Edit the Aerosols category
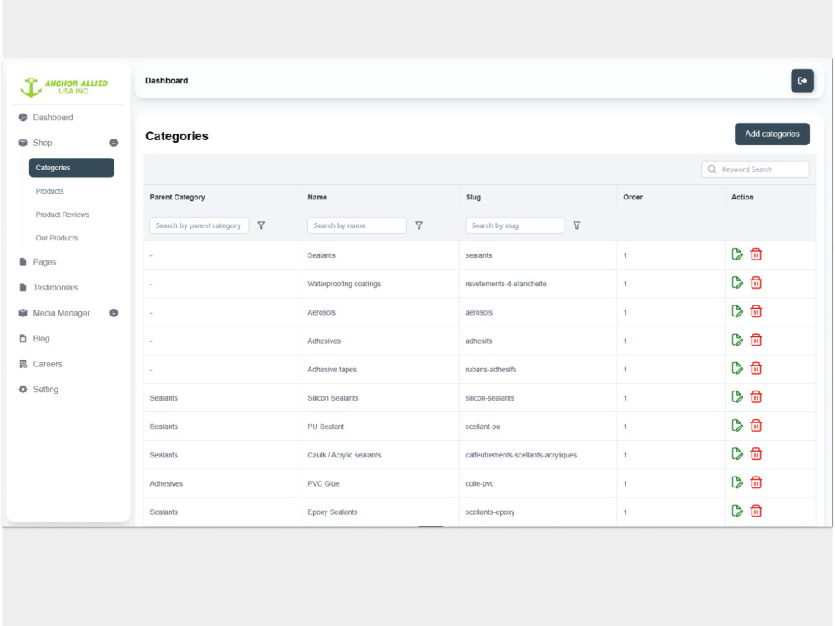The image size is (835, 626). point(737,311)
